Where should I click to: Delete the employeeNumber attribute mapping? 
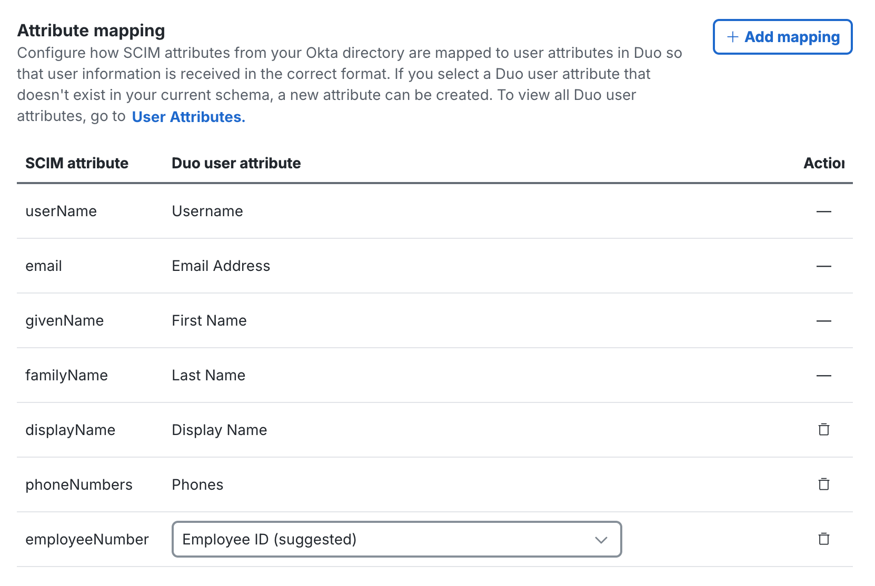pos(824,539)
